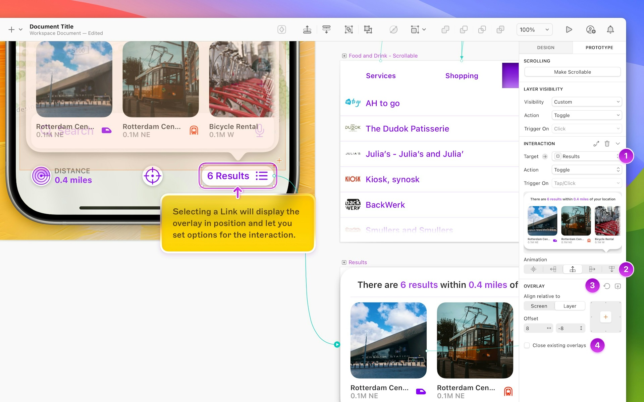This screenshot has width=644, height=402.
Task: Select Food and Drink - Scrollable artboard label
Action: tap(383, 56)
